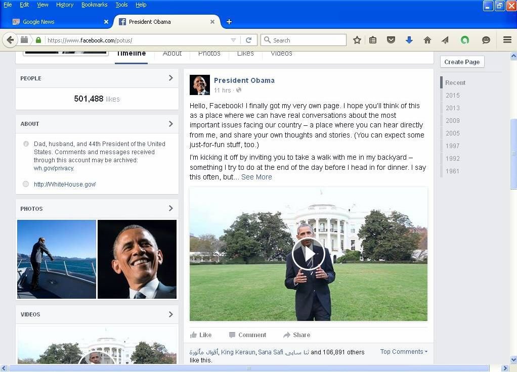Click the paper plane send icon
Image resolution: width=517 pixels, height=372 pixels.
click(445, 40)
